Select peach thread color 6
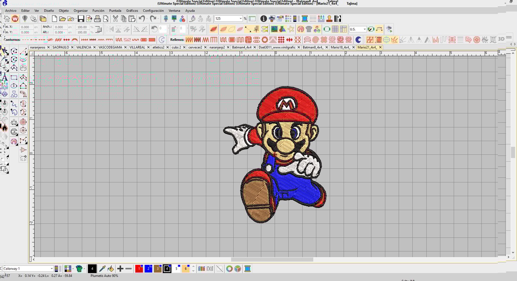Screen dimensions: 517x281 [186, 269]
